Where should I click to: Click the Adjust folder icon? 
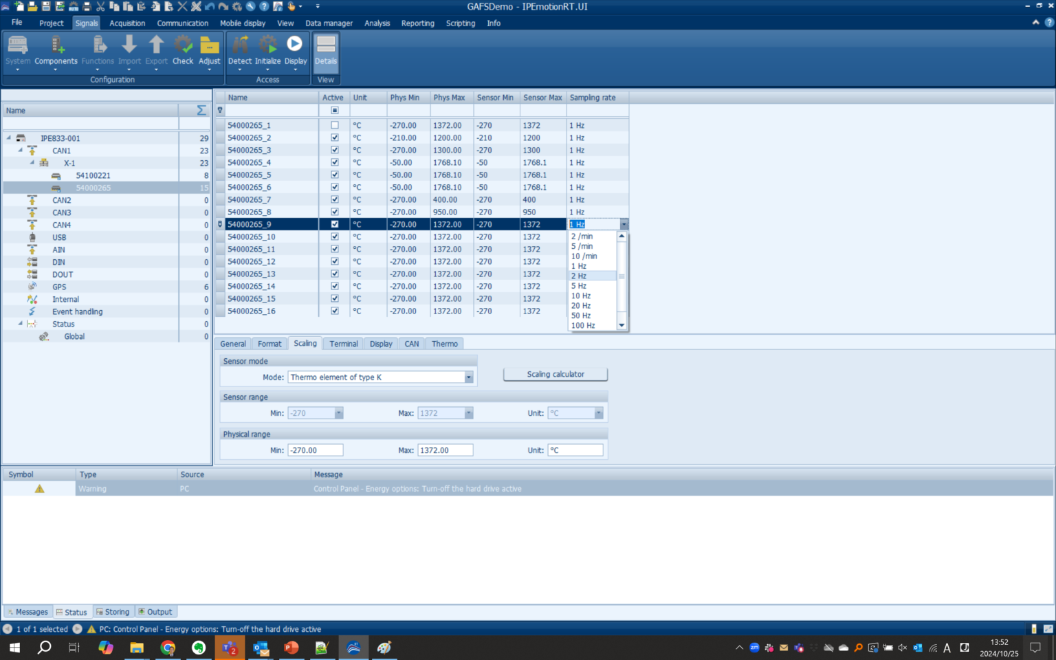coord(209,45)
